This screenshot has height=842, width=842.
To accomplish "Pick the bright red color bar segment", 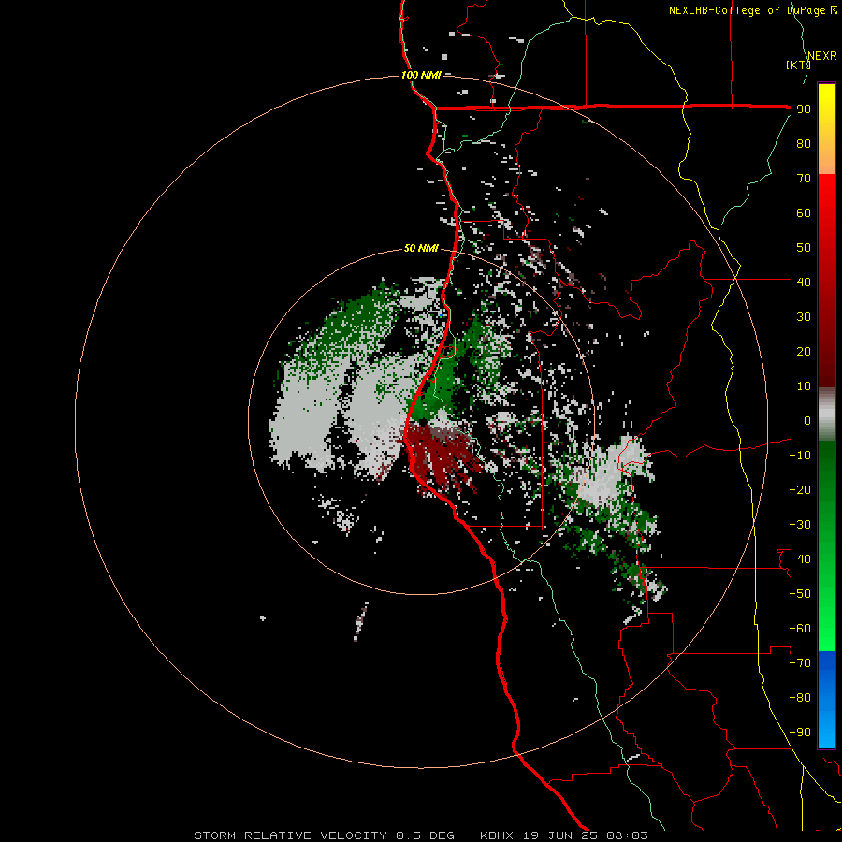I will [x=826, y=198].
